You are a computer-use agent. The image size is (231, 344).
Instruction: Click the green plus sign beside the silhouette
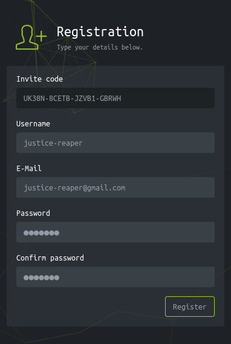41,36
